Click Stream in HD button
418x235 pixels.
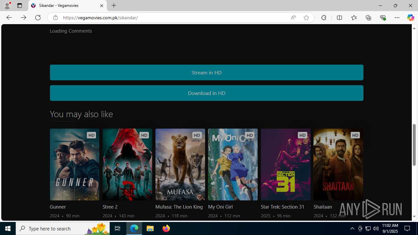coord(206,72)
